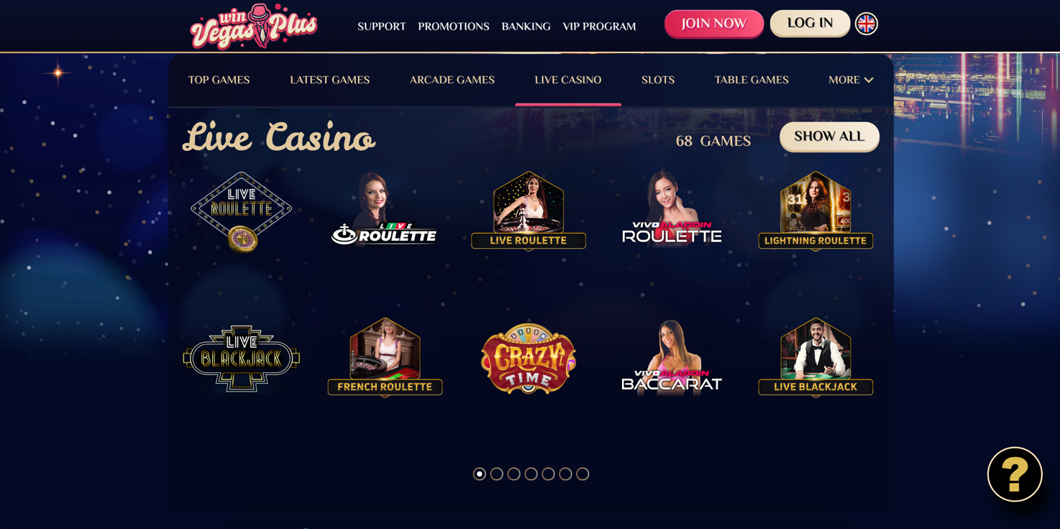Screen dimensions: 1060x529
Task: Go to the Win Vegas Plus logo home
Action: pyautogui.click(x=253, y=27)
